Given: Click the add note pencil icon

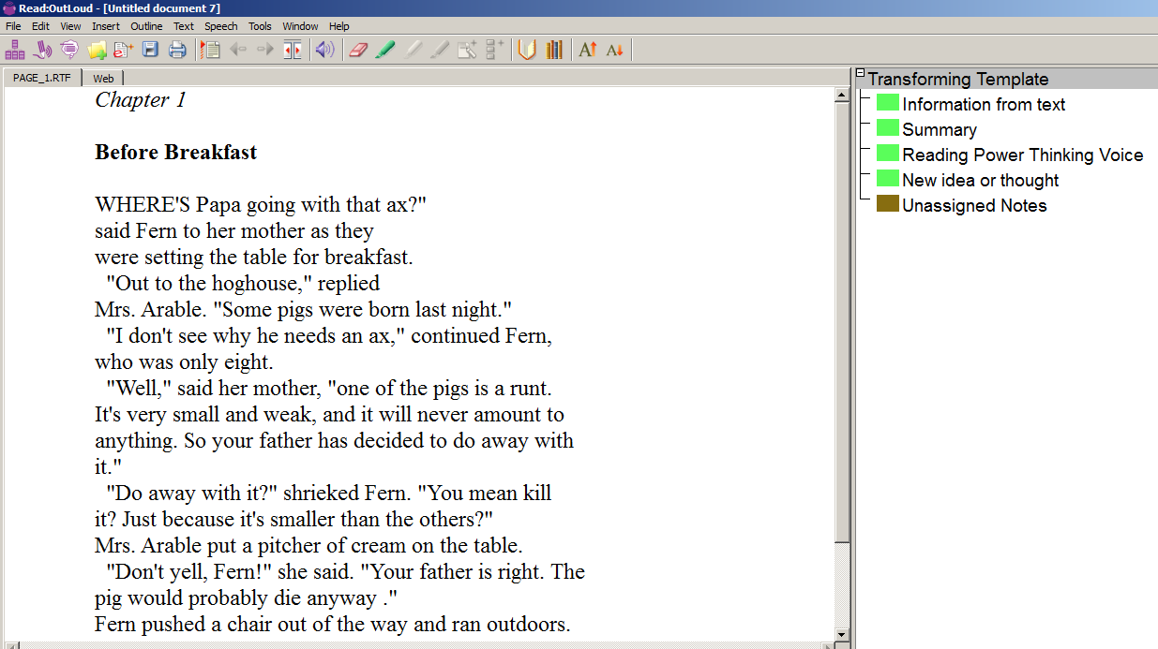Looking at the screenshot, I should pos(467,50).
